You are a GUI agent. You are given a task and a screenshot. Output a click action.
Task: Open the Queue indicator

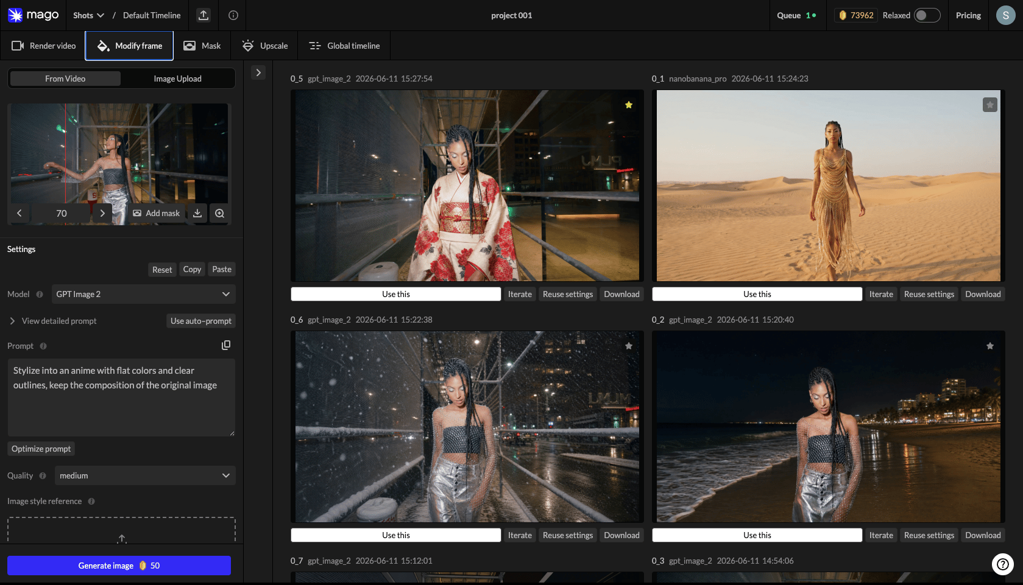(x=796, y=15)
